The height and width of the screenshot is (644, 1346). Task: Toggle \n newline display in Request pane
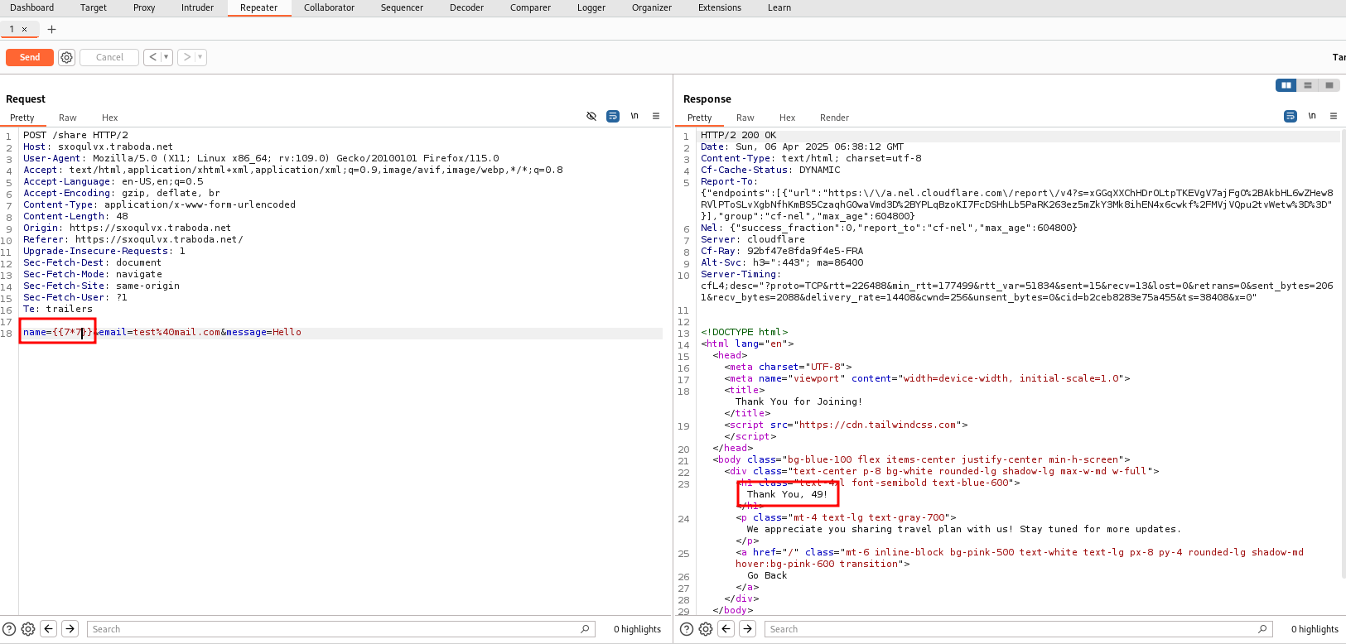coord(634,116)
